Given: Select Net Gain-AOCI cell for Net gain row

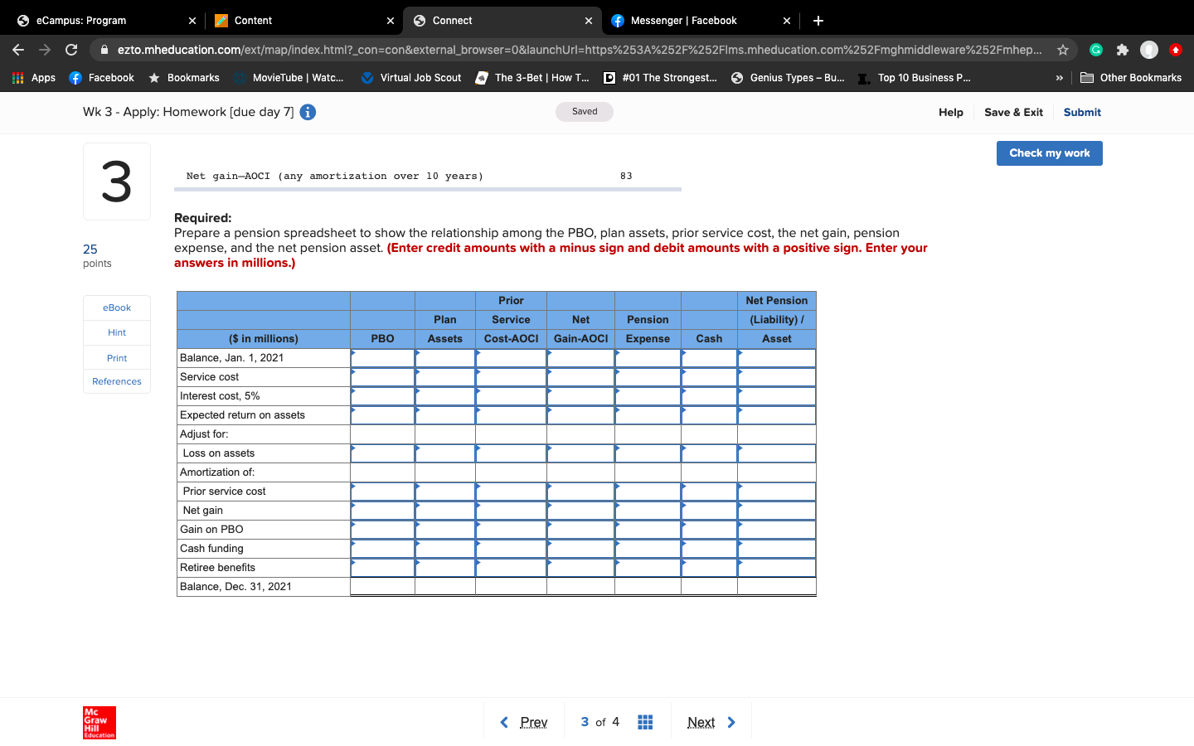Looking at the screenshot, I should coord(580,511).
